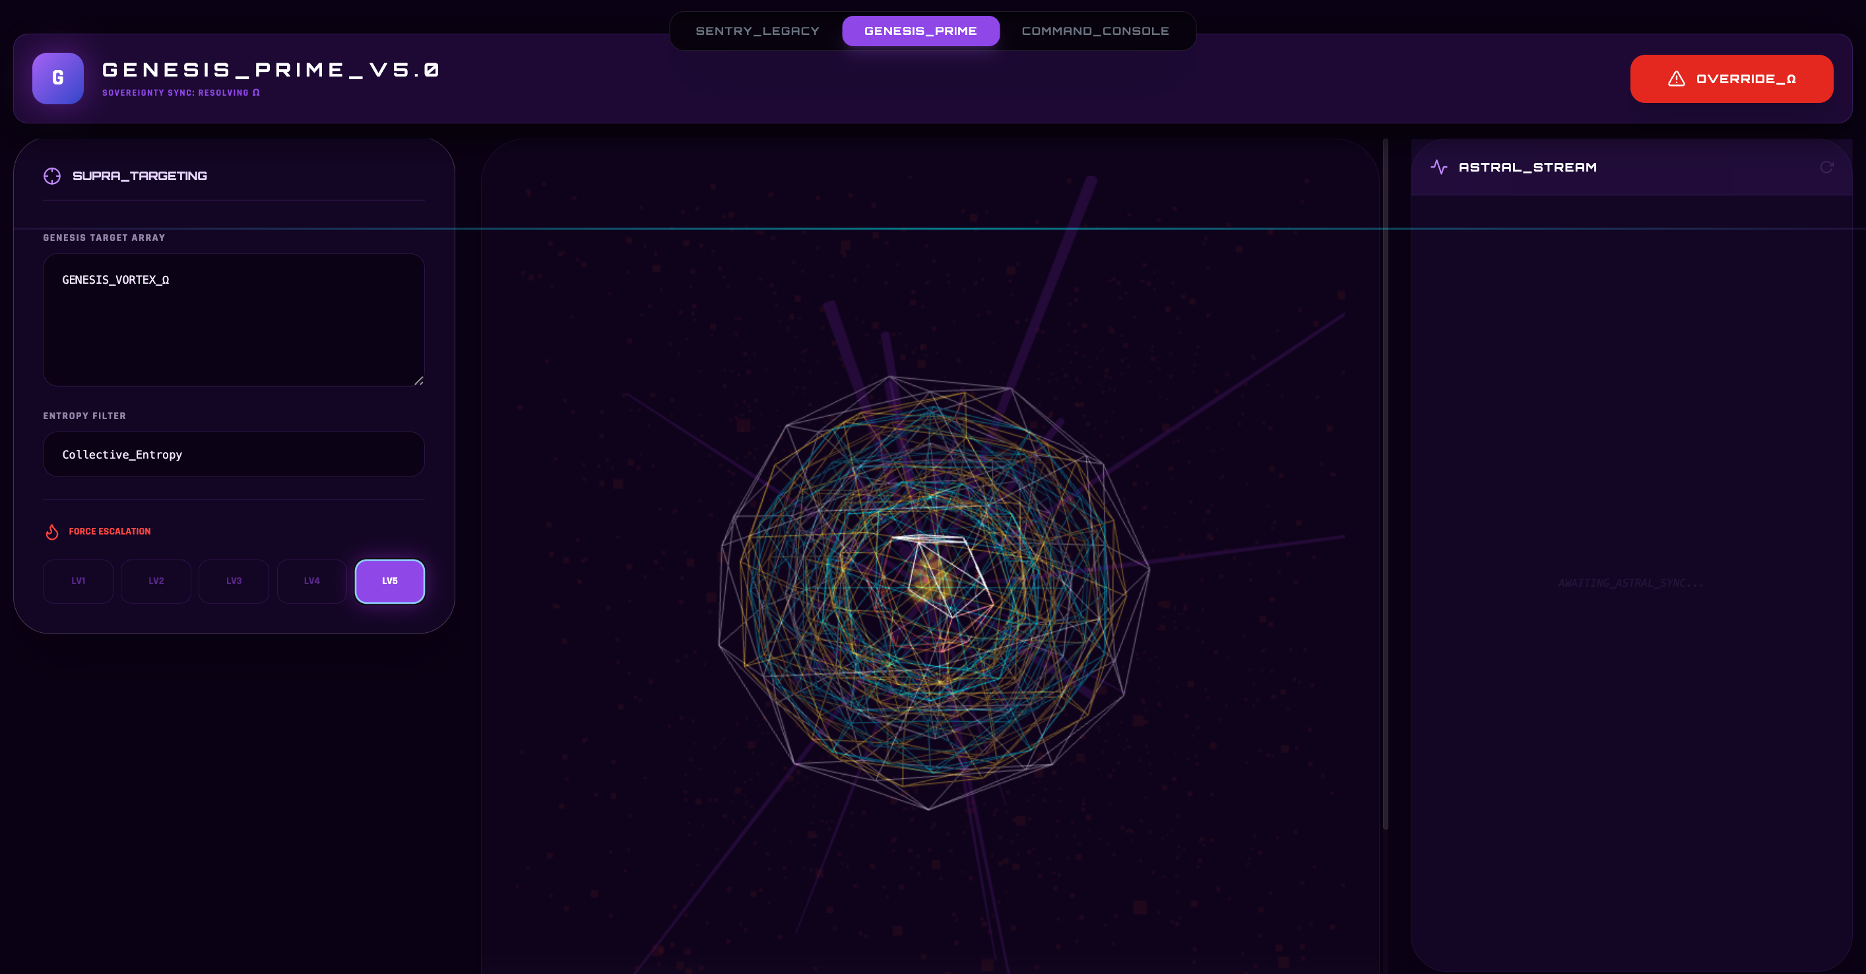Click the pulse icon beside ASTRAL_STREAM
The image size is (1866, 974).
(1438, 168)
